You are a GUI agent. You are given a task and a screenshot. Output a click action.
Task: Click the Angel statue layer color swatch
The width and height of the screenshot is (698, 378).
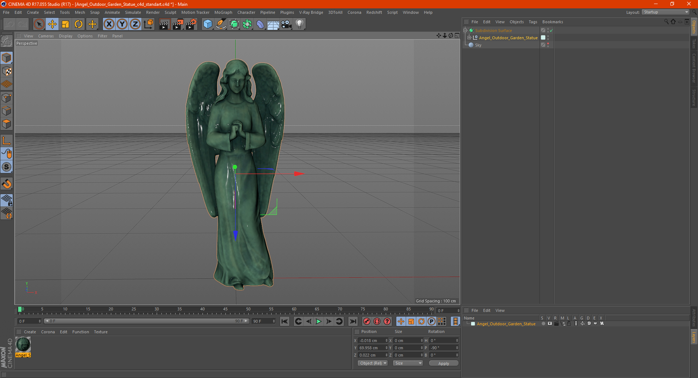(x=473, y=324)
